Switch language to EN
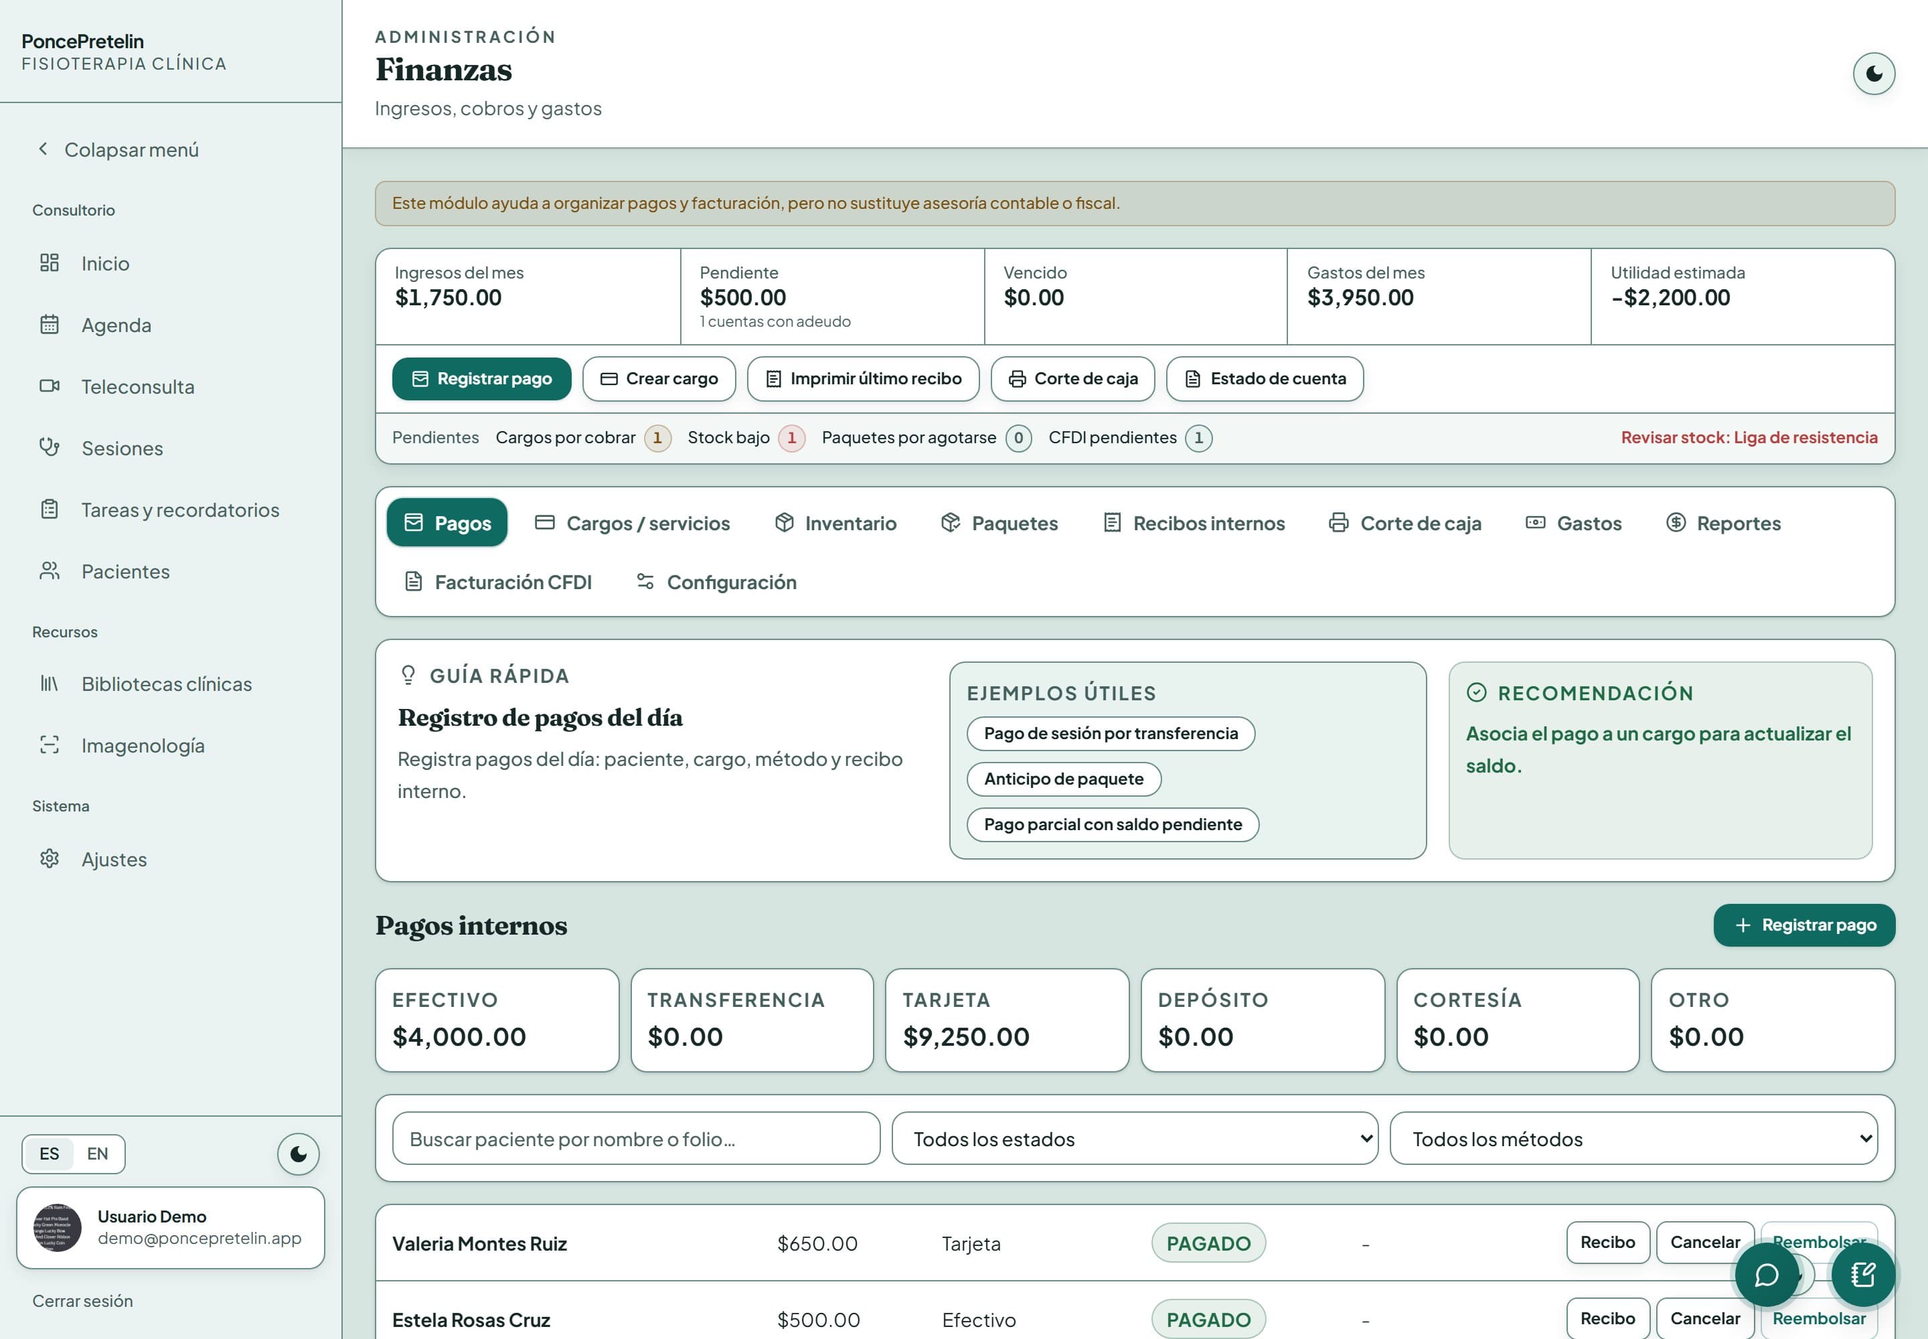Image resolution: width=1928 pixels, height=1339 pixels. point(97,1154)
